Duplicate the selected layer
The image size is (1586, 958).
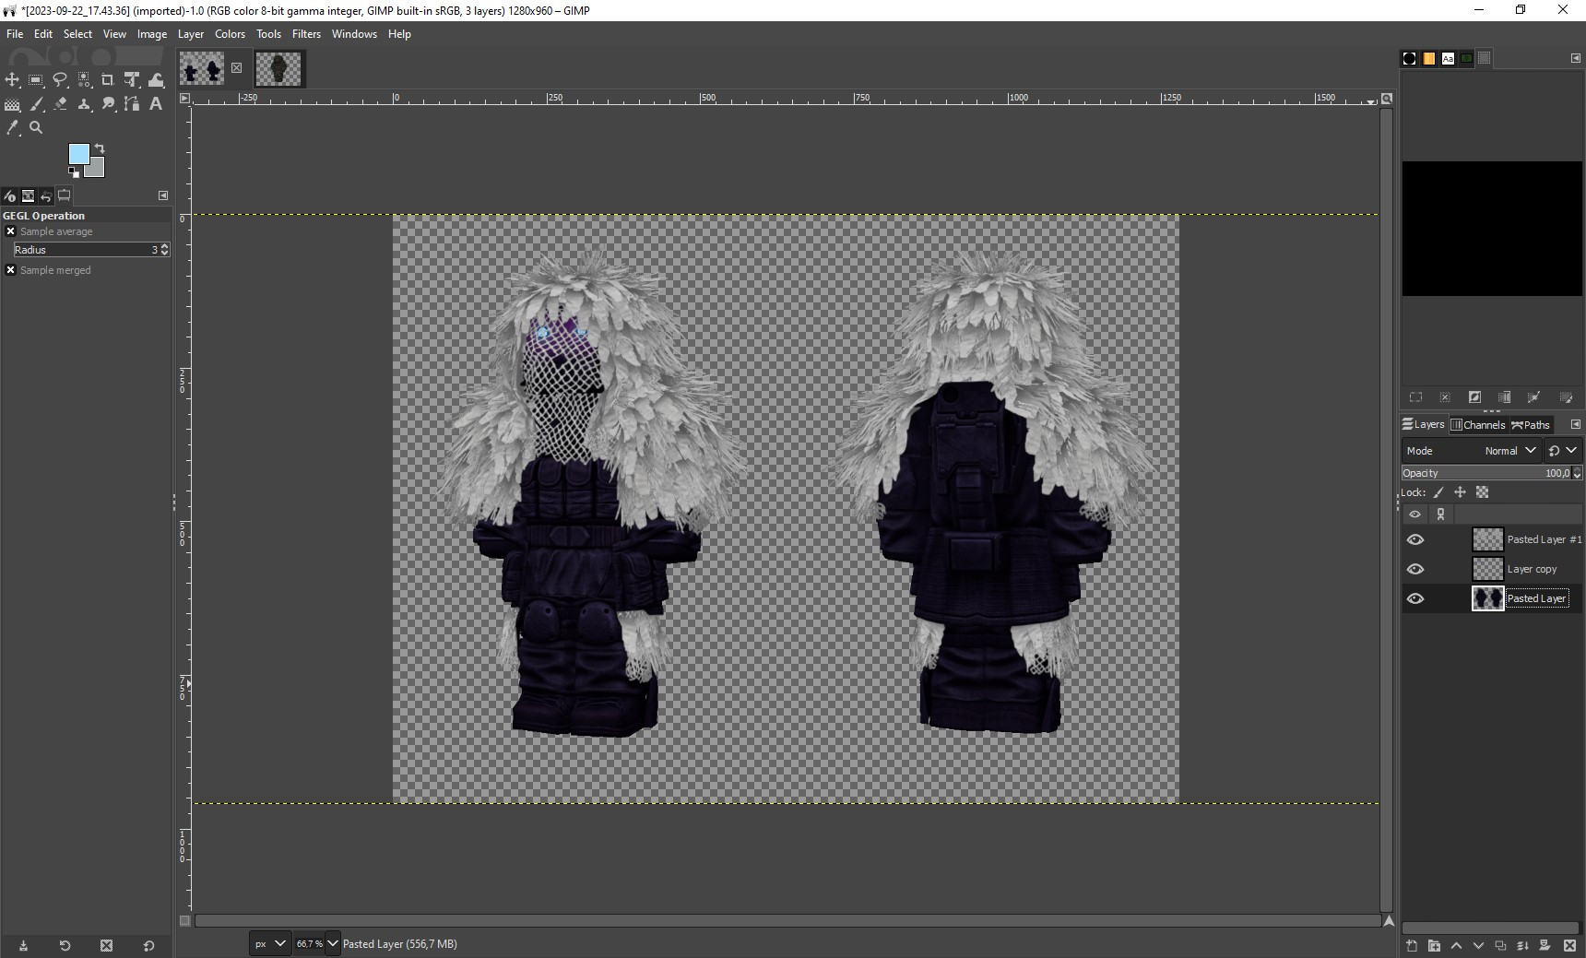coord(1500,945)
